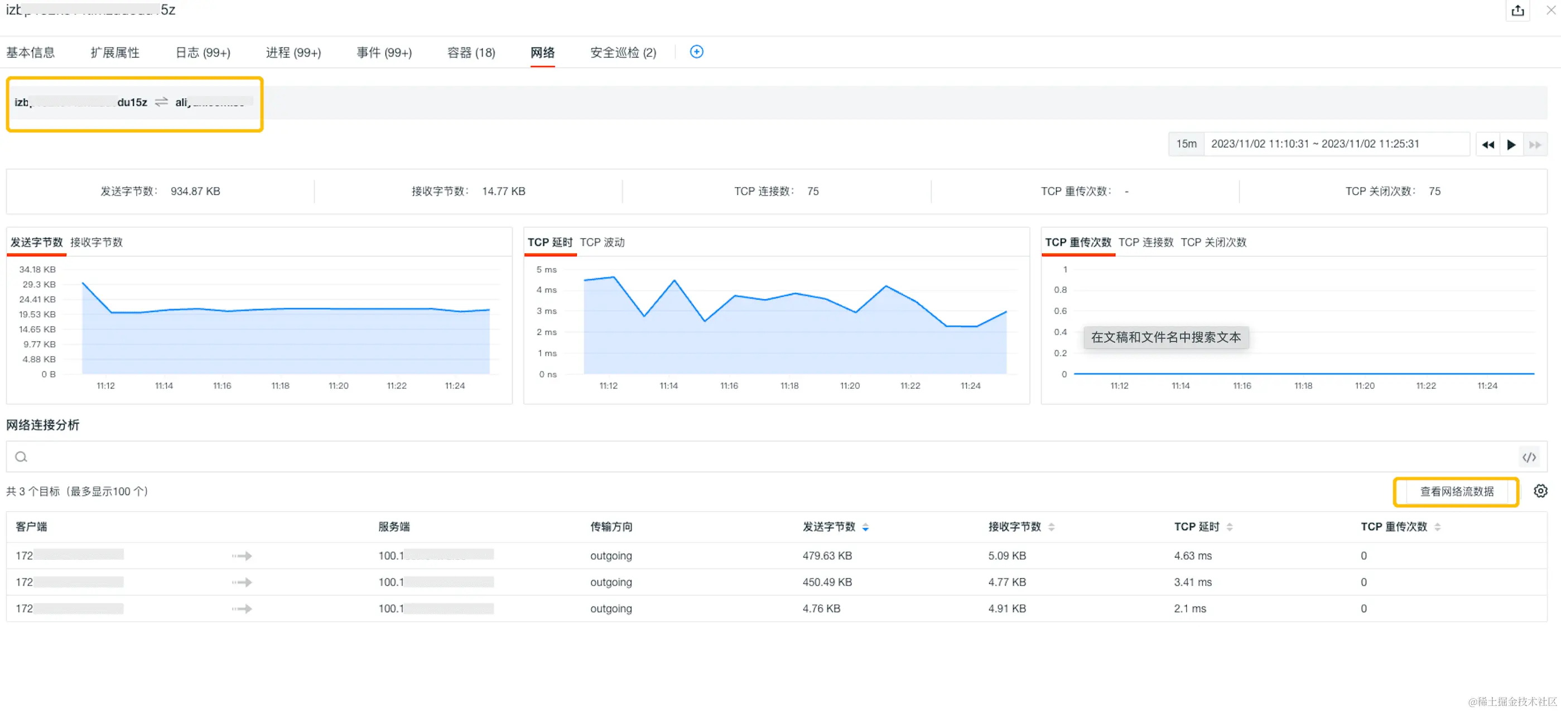
Task: Switch to the 接收字节数 chart tab
Action: pyautogui.click(x=97, y=242)
